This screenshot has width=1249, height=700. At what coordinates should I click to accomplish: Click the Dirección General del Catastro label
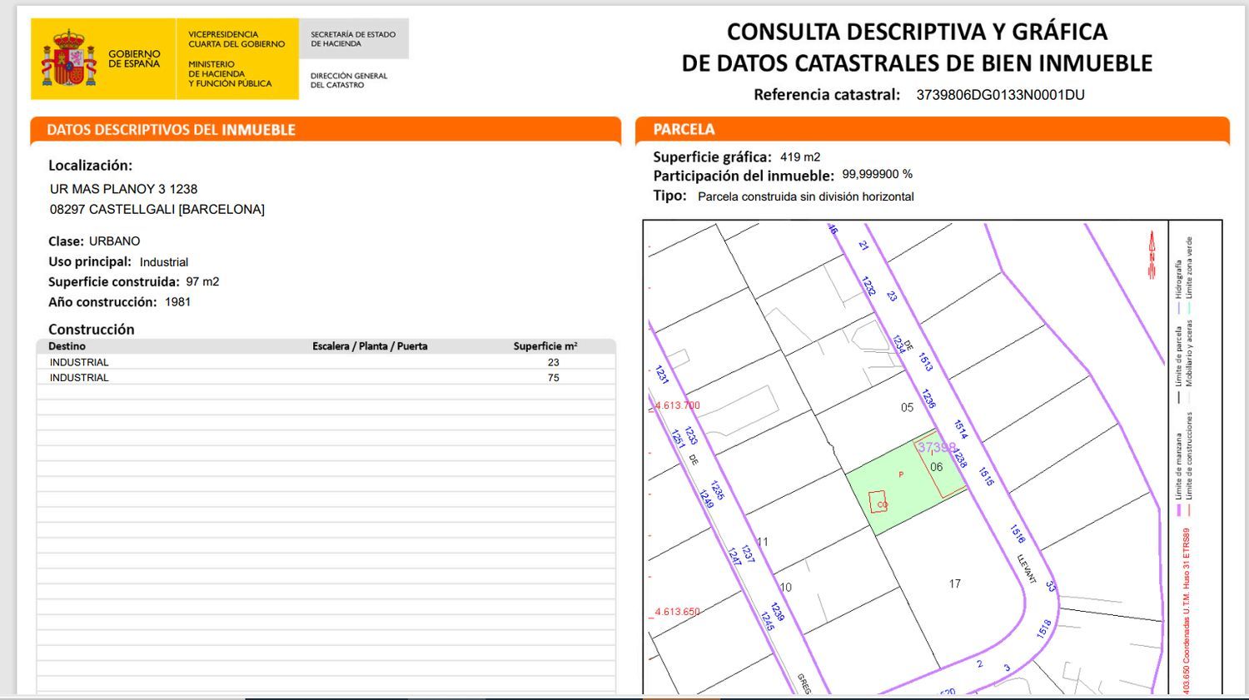(x=349, y=80)
